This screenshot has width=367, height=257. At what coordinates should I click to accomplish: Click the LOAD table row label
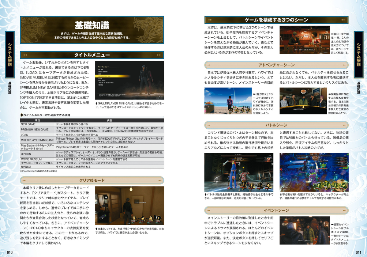25,135
